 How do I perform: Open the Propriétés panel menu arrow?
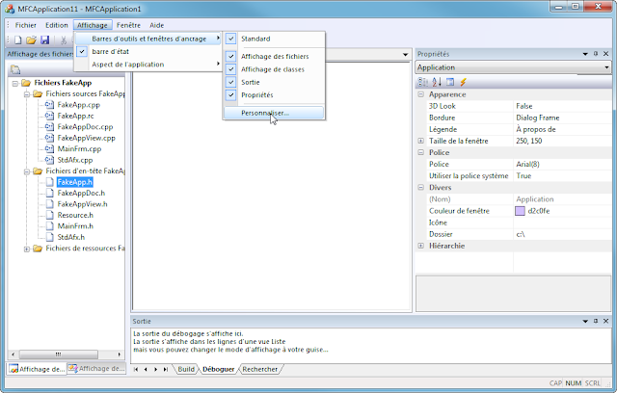(585, 54)
